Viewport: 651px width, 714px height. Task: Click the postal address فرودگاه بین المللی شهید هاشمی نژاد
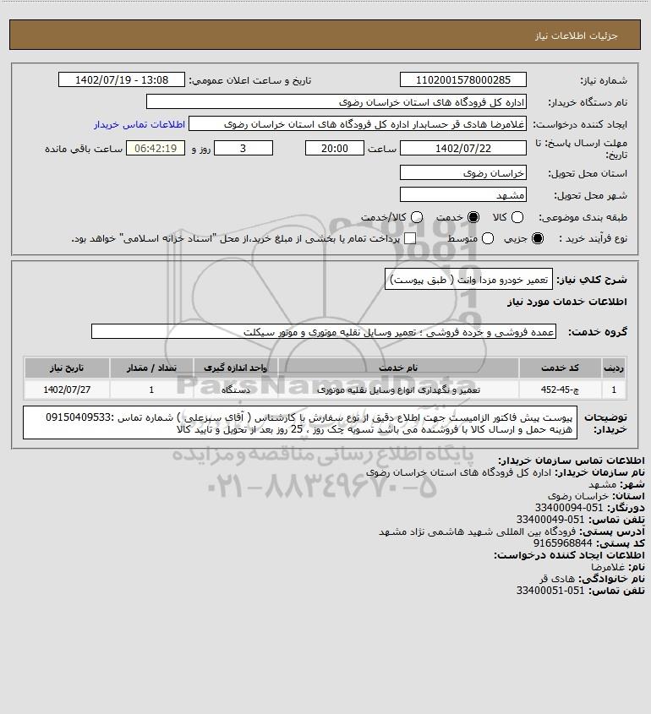[477, 531]
